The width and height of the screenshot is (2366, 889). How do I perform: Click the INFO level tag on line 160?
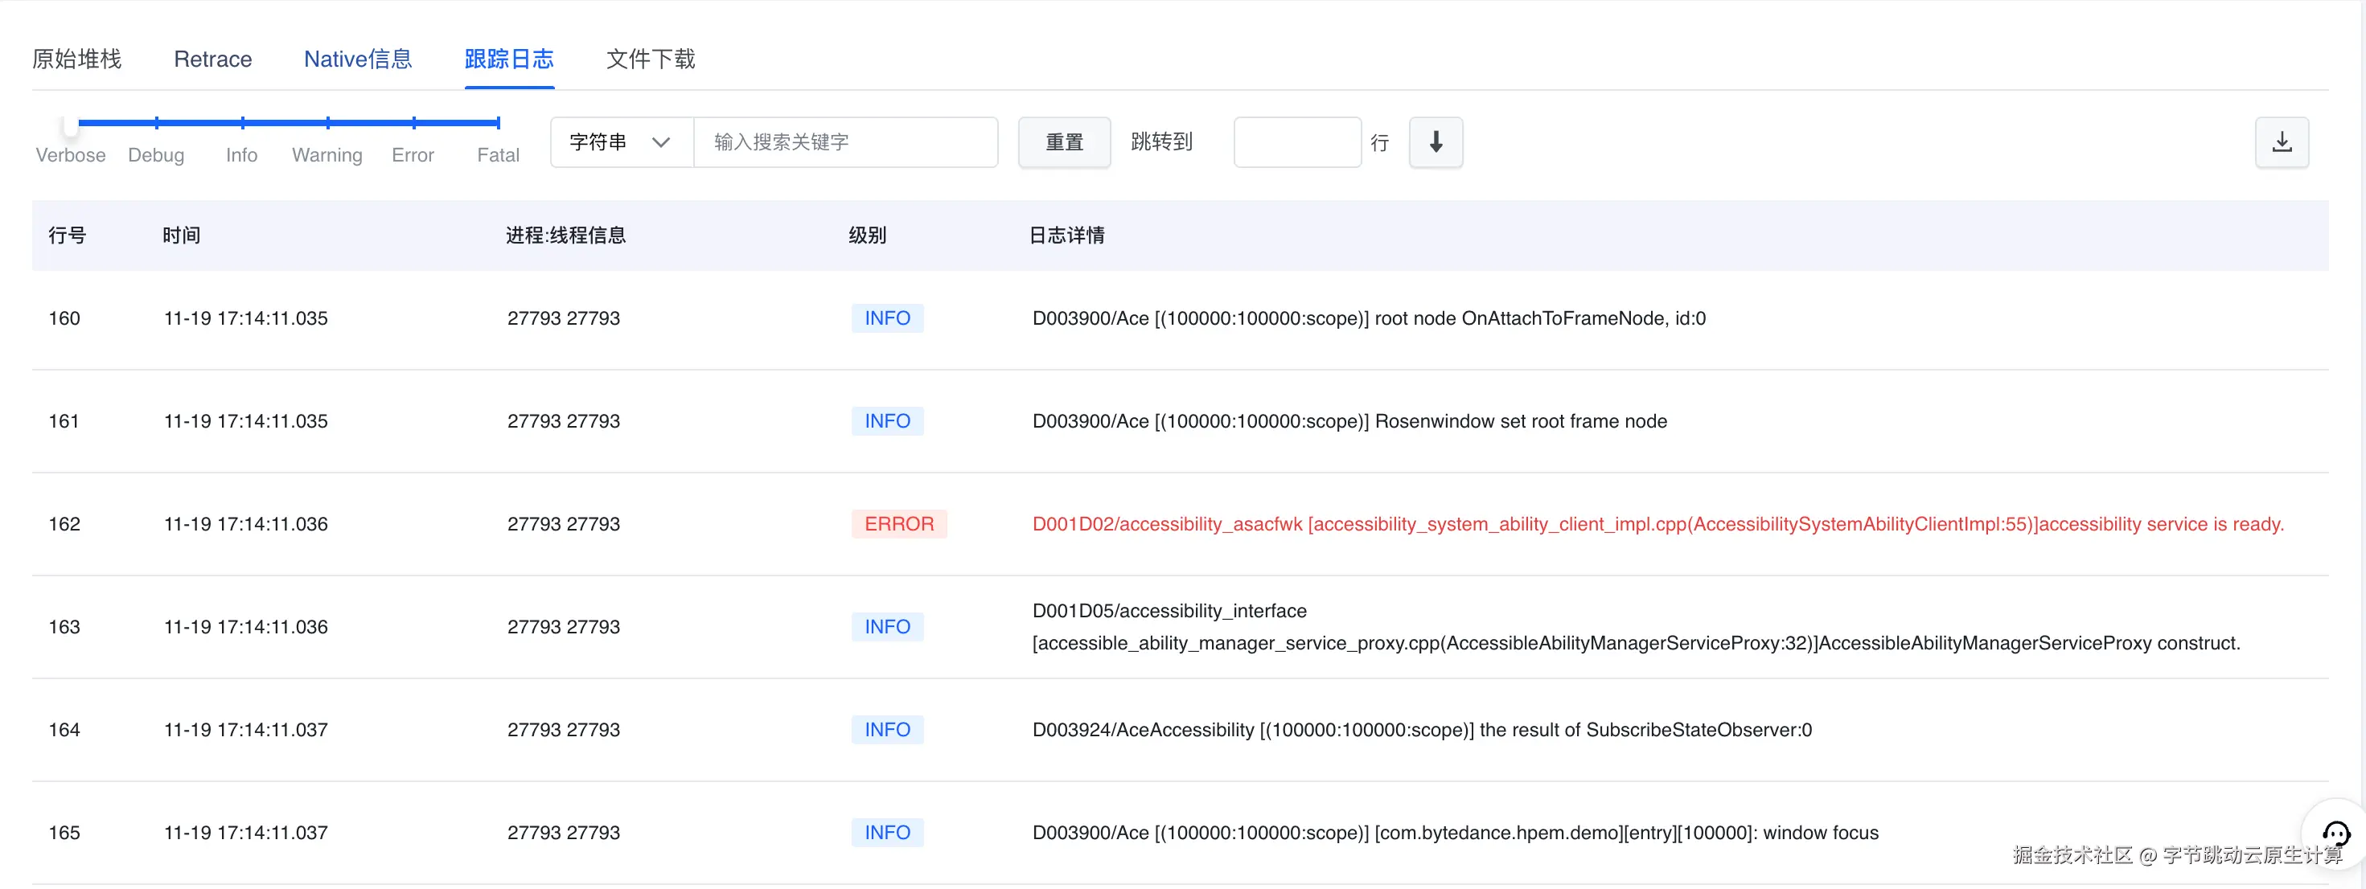[x=886, y=317]
